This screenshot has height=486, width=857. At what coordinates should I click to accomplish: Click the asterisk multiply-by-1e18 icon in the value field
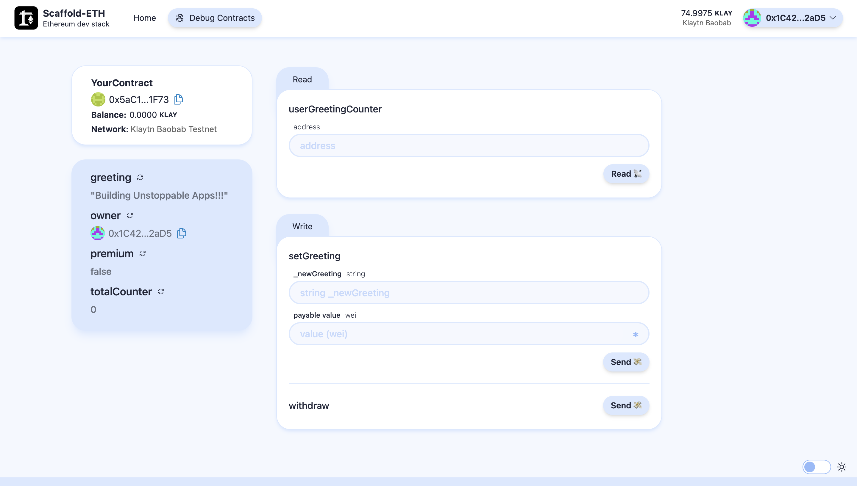tap(635, 334)
